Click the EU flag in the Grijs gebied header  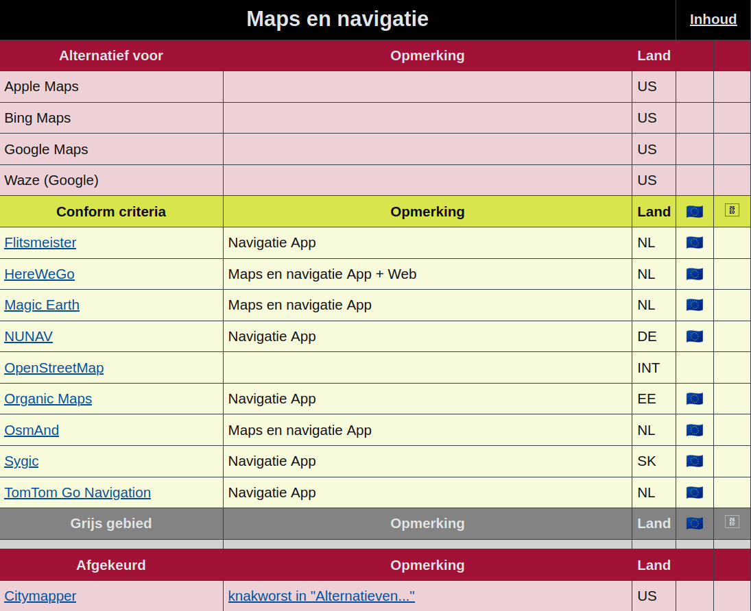click(x=695, y=523)
